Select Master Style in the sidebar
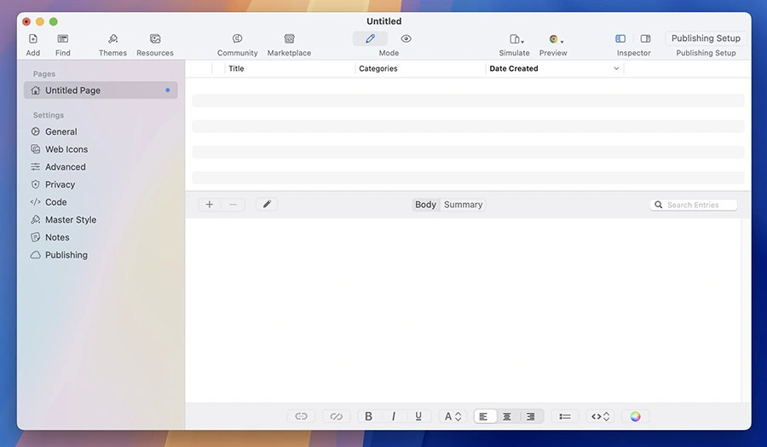The height and width of the screenshot is (447, 767). pos(70,220)
